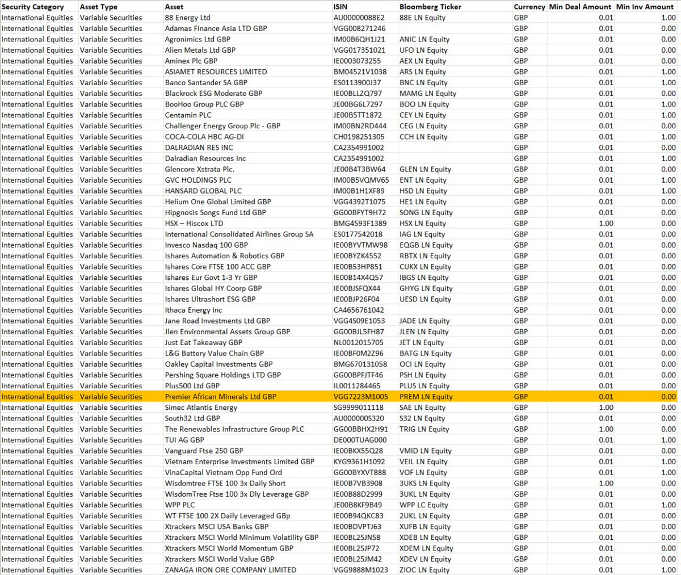Click ticker EQGB LN Equity
Screen dimensions: 681x575
(426, 245)
